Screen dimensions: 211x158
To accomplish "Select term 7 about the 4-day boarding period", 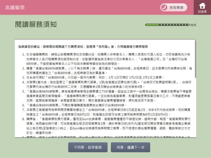I will point(105,112).
